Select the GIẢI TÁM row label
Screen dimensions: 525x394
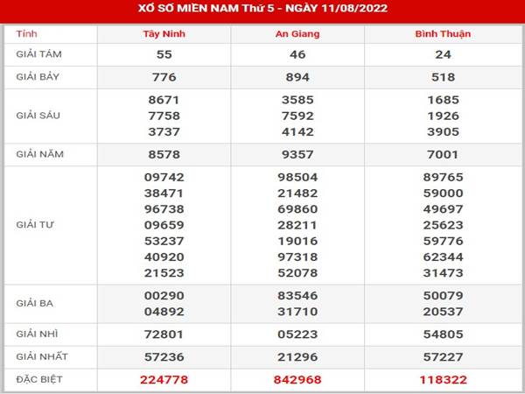tap(39, 54)
